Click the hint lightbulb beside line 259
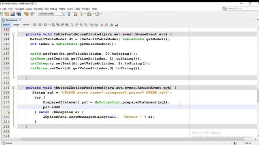 click(x=8, y=112)
